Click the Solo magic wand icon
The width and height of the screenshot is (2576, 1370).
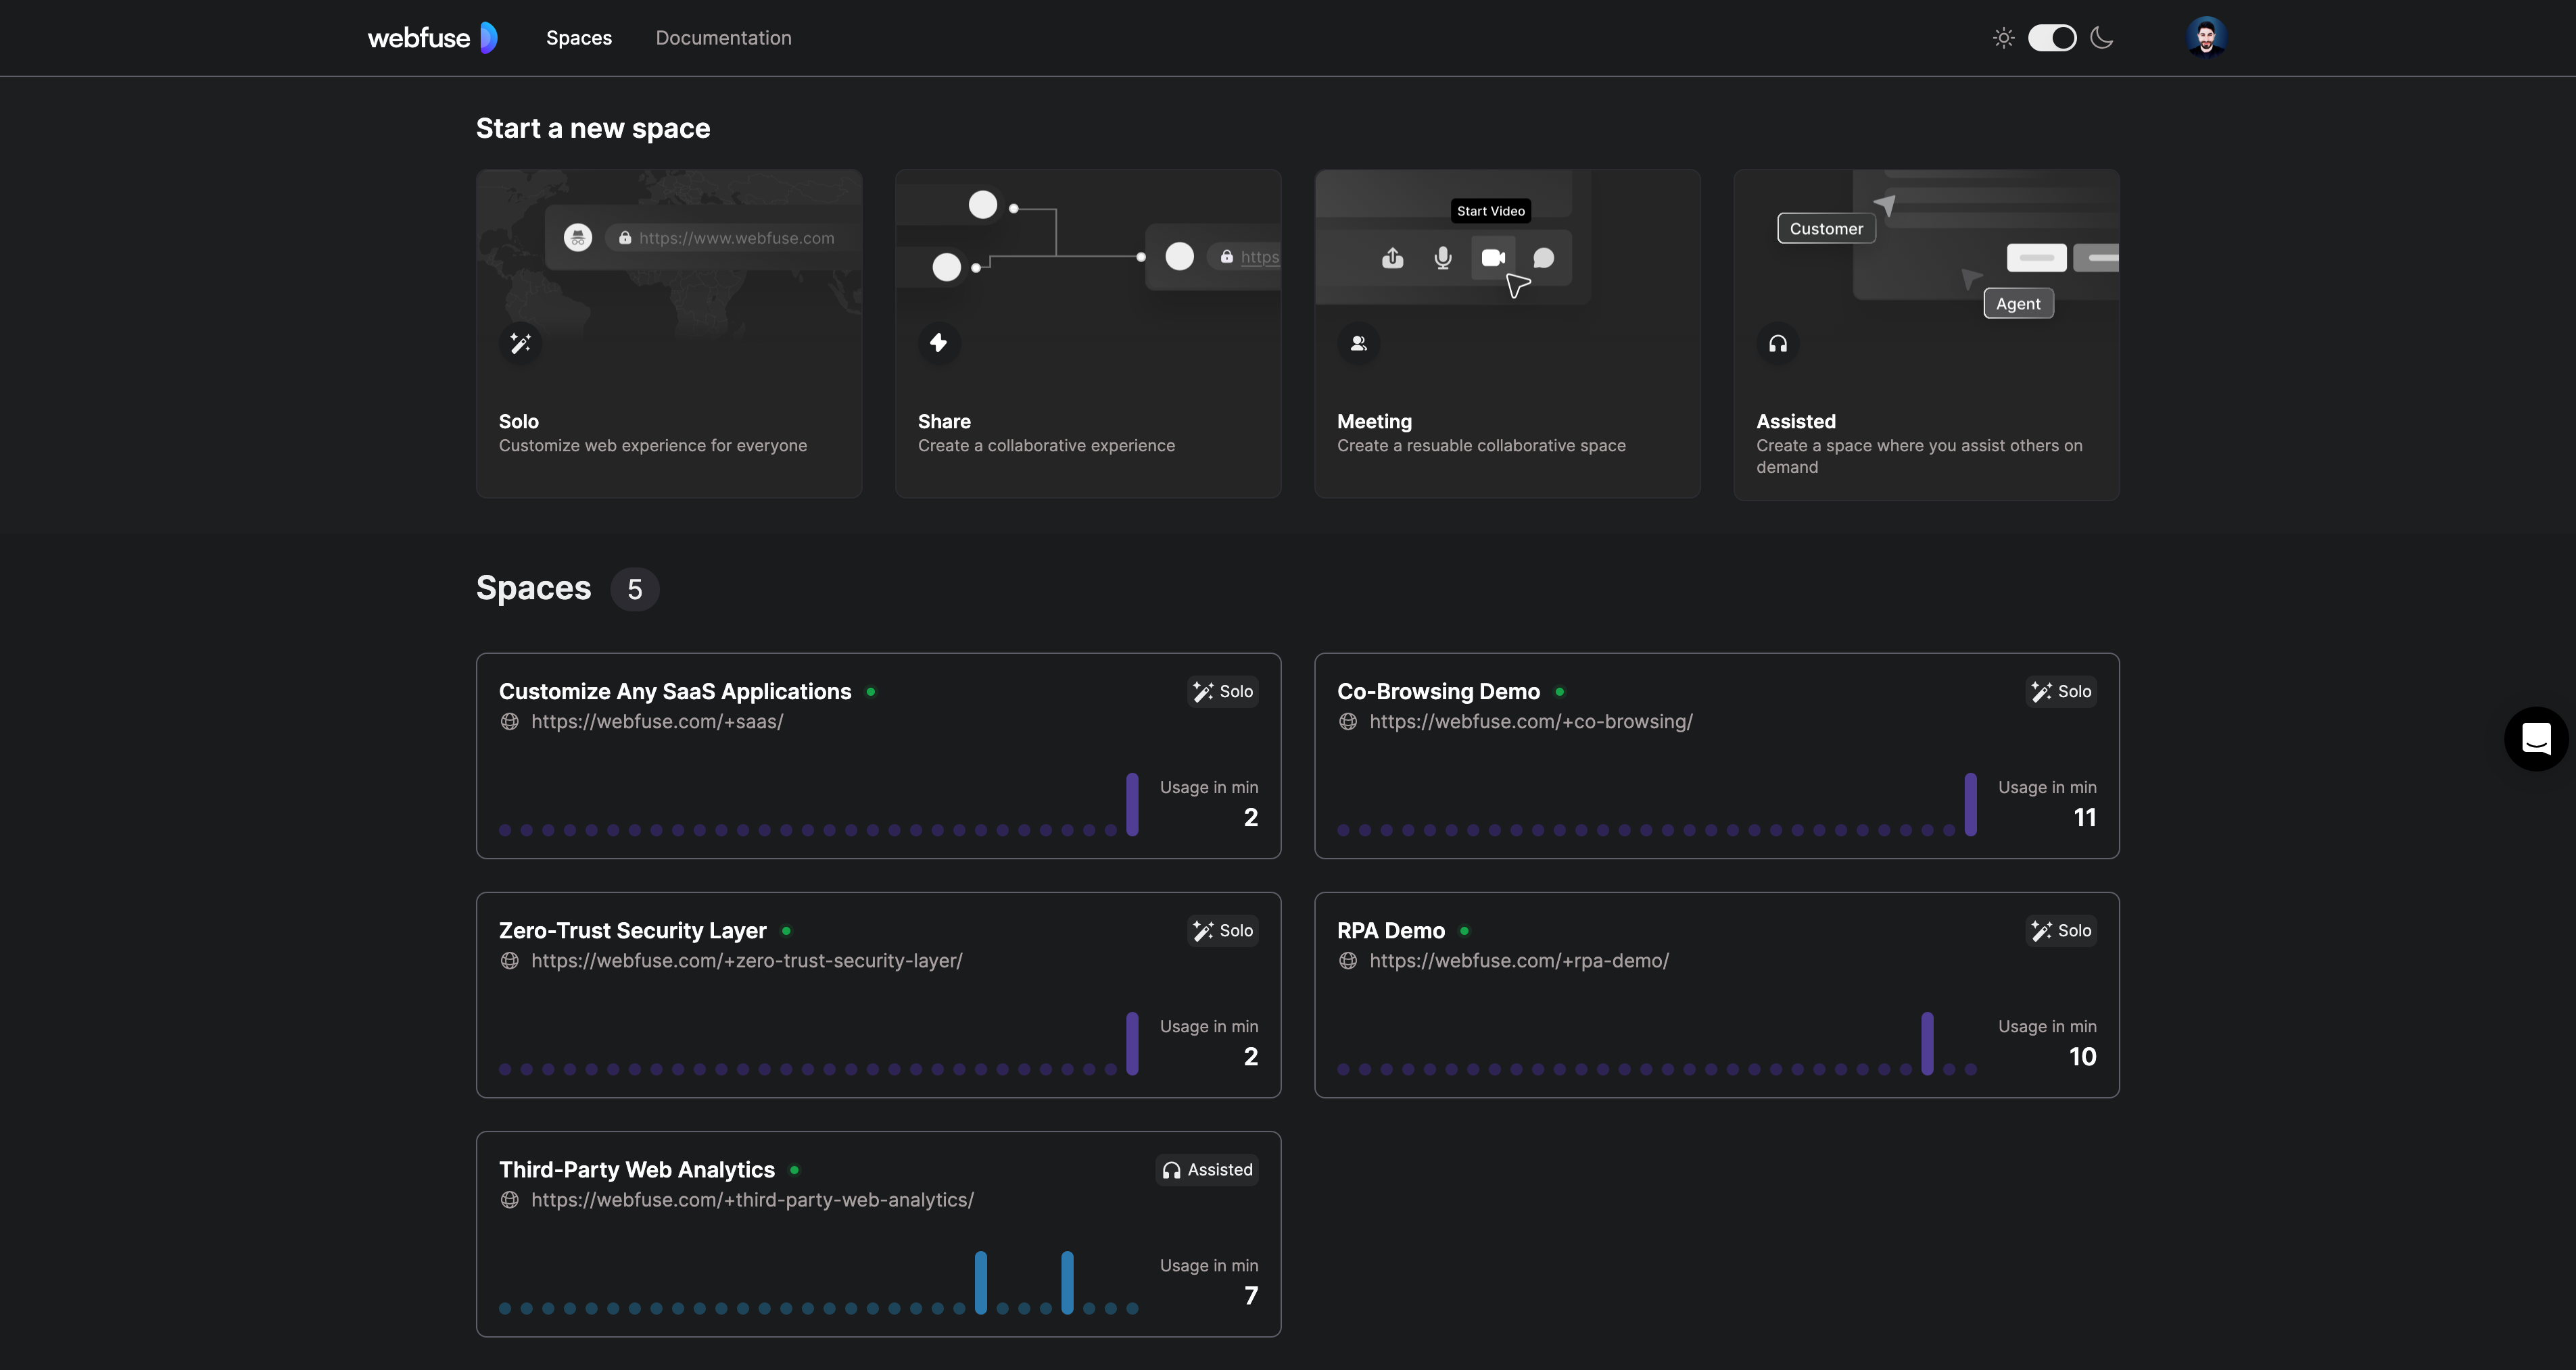tap(520, 344)
